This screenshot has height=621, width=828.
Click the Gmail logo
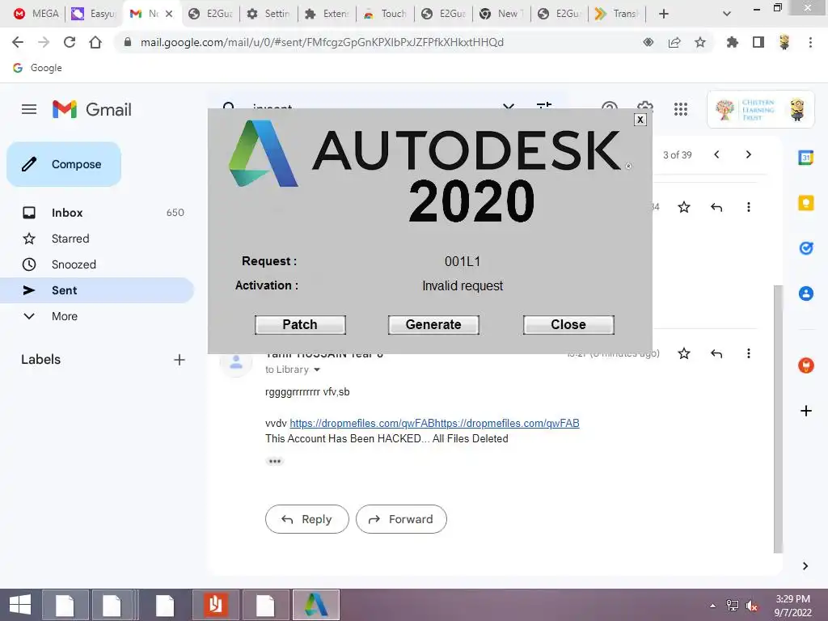pos(92,109)
